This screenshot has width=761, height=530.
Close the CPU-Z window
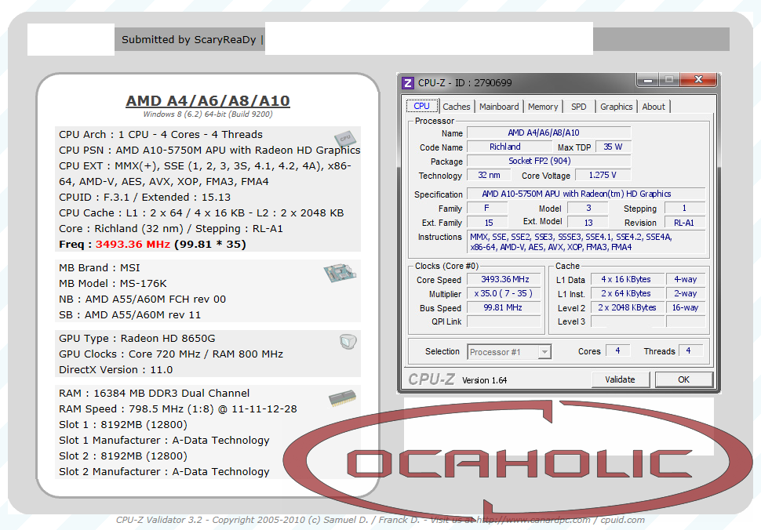[698, 80]
